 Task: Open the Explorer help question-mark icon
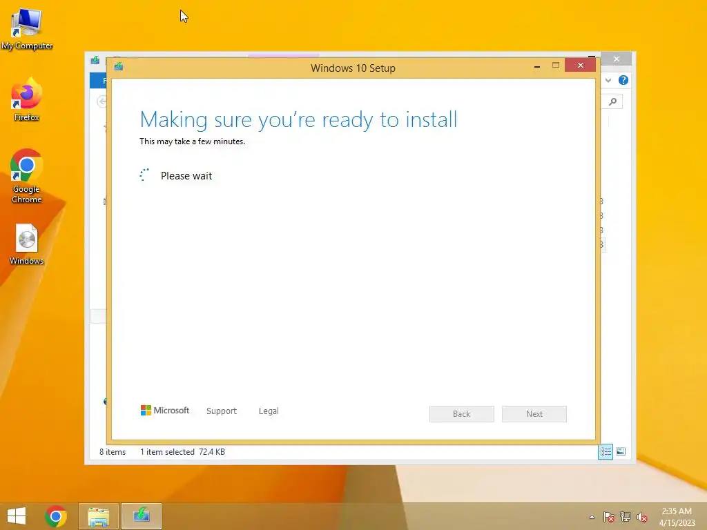[623, 80]
